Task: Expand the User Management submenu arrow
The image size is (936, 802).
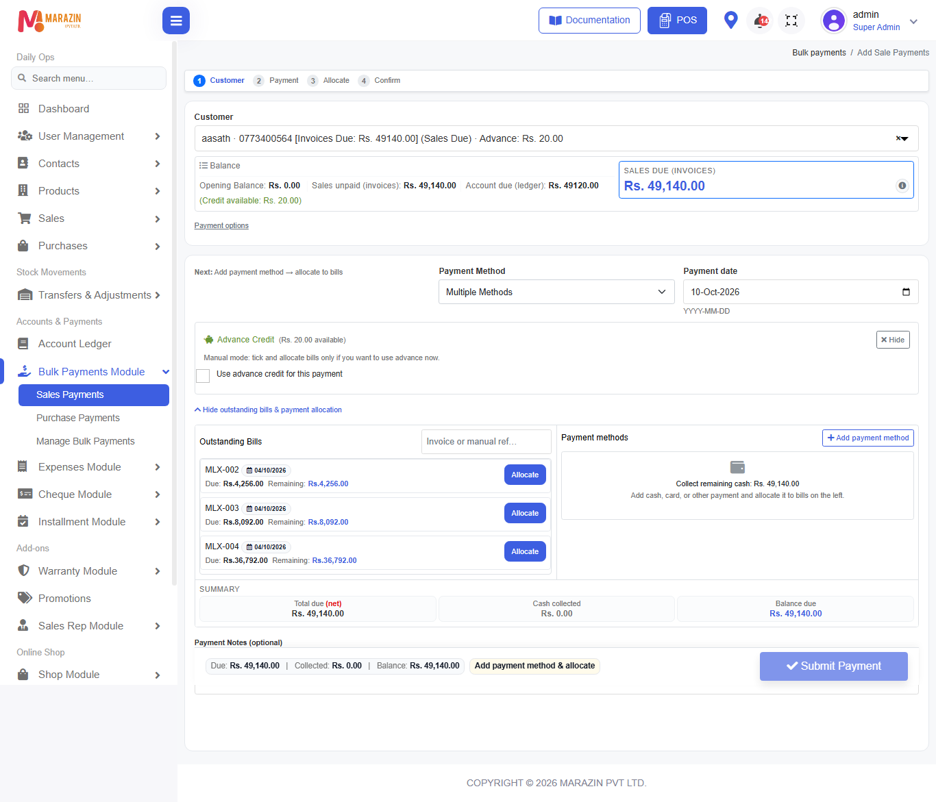Action: click(158, 136)
